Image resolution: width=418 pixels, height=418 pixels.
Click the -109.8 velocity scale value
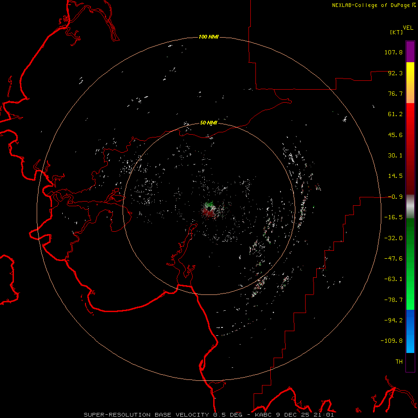point(392,341)
